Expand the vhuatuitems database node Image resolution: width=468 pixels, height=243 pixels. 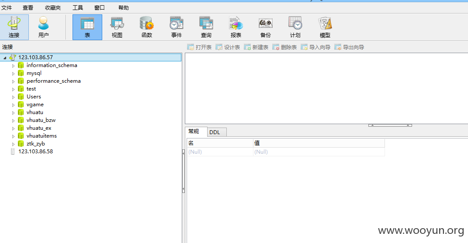coord(13,136)
